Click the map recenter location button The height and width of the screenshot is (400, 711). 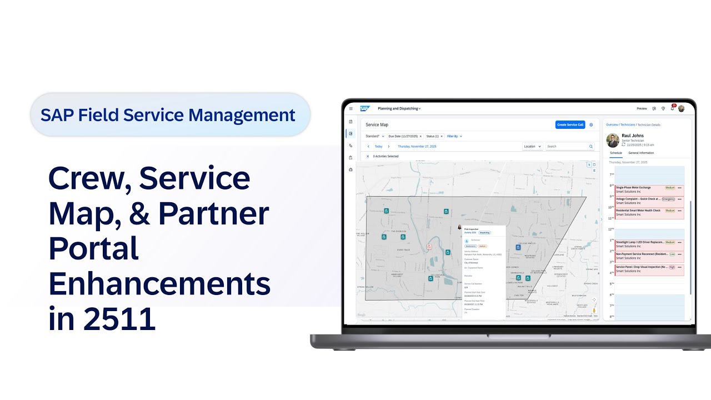594,299
